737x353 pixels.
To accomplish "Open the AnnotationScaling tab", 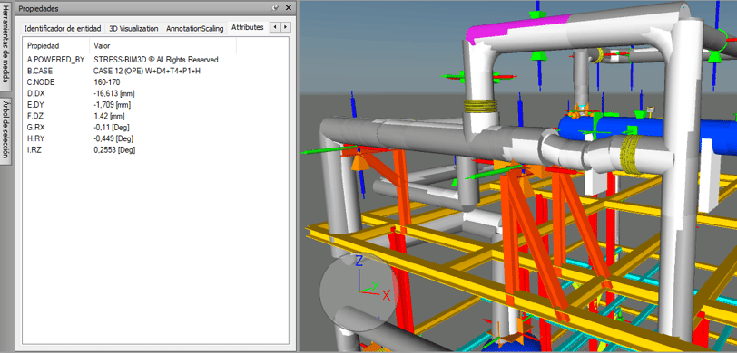I will (194, 28).
